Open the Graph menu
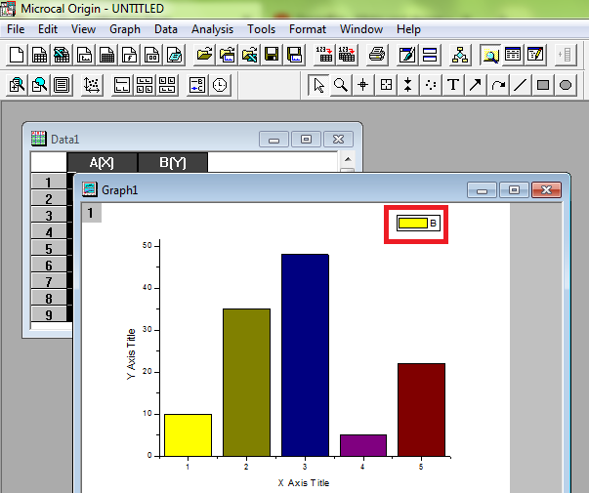The image size is (589, 493). click(124, 29)
